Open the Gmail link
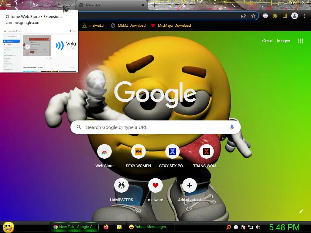The height and width of the screenshot is (233, 311). [x=267, y=41]
